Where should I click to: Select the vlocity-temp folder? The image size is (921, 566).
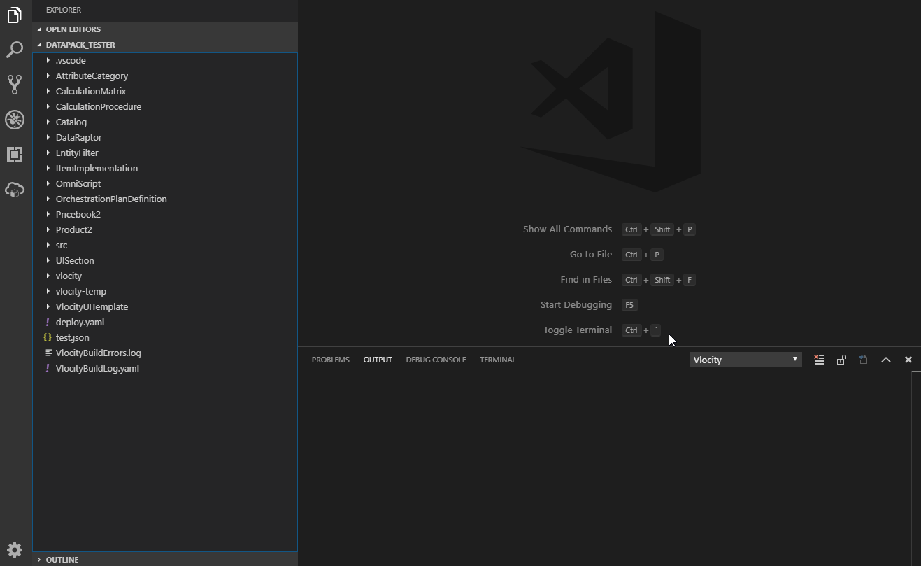[x=165, y=291]
